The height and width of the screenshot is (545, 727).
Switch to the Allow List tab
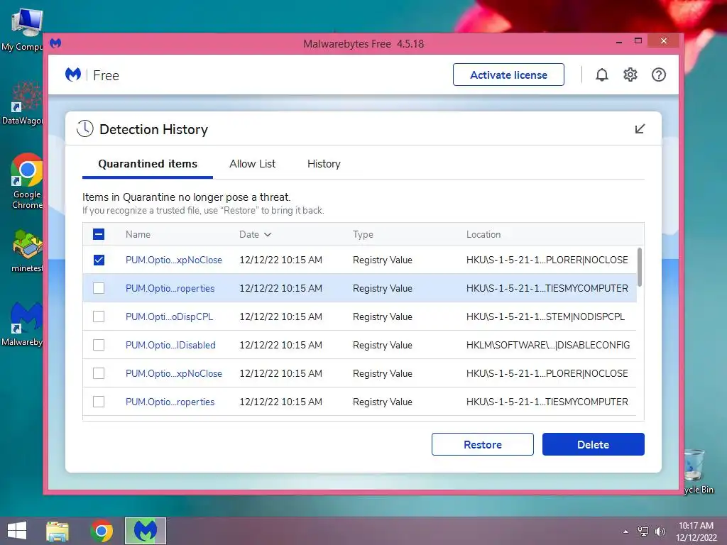click(x=252, y=164)
